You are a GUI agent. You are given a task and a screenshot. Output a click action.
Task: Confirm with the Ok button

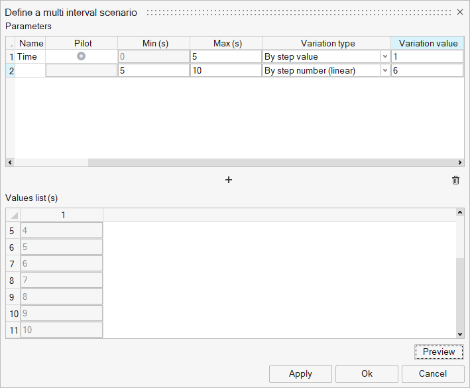[367, 373]
